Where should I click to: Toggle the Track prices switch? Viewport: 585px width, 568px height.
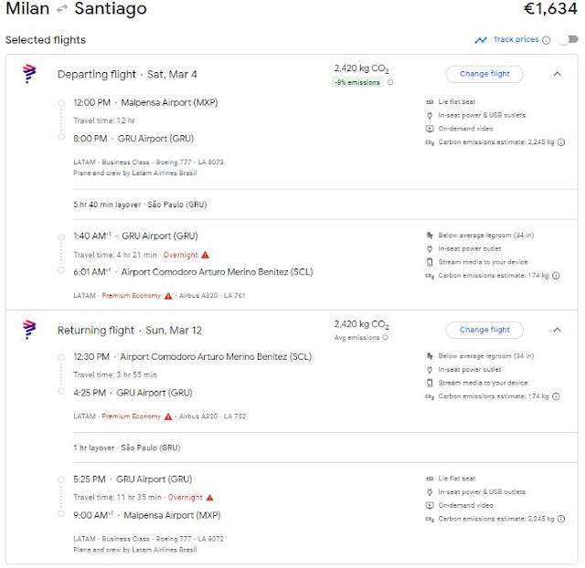click(x=568, y=40)
